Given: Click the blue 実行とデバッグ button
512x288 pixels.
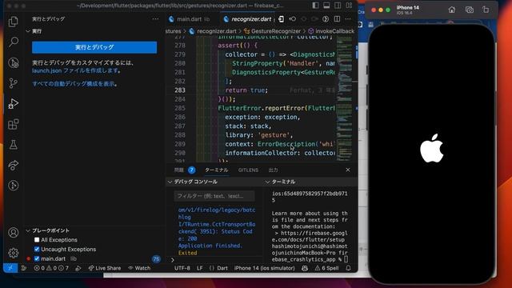Looking at the screenshot, I should (x=94, y=47).
